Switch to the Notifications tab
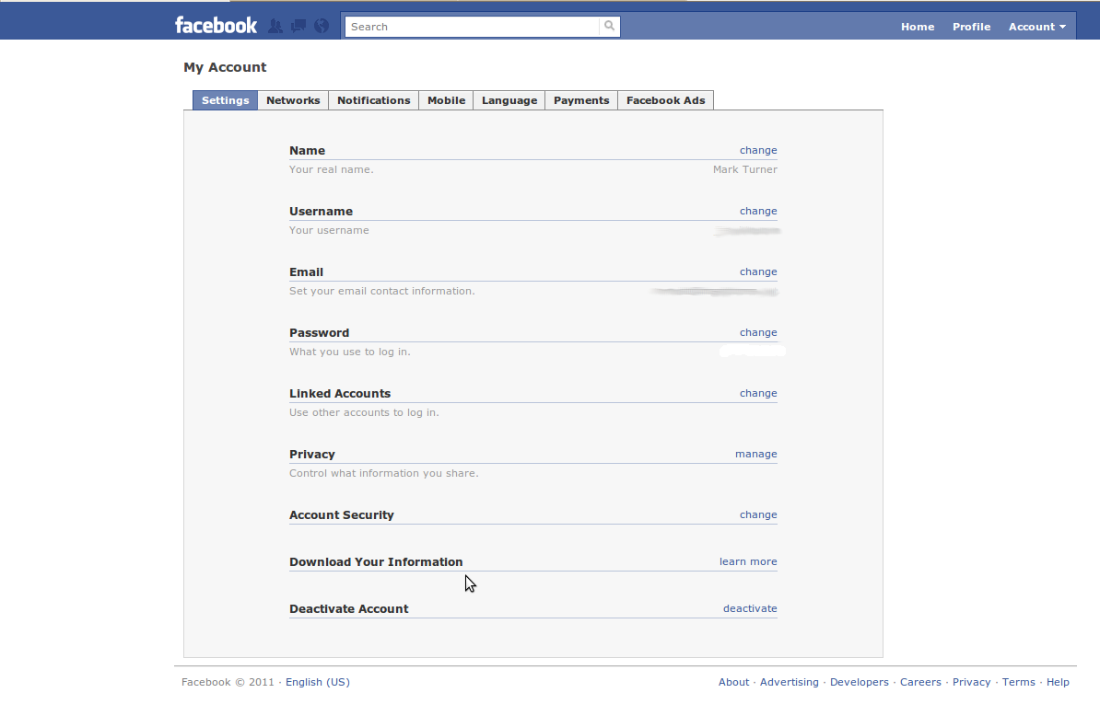The width and height of the screenshot is (1100, 716). pos(374,100)
